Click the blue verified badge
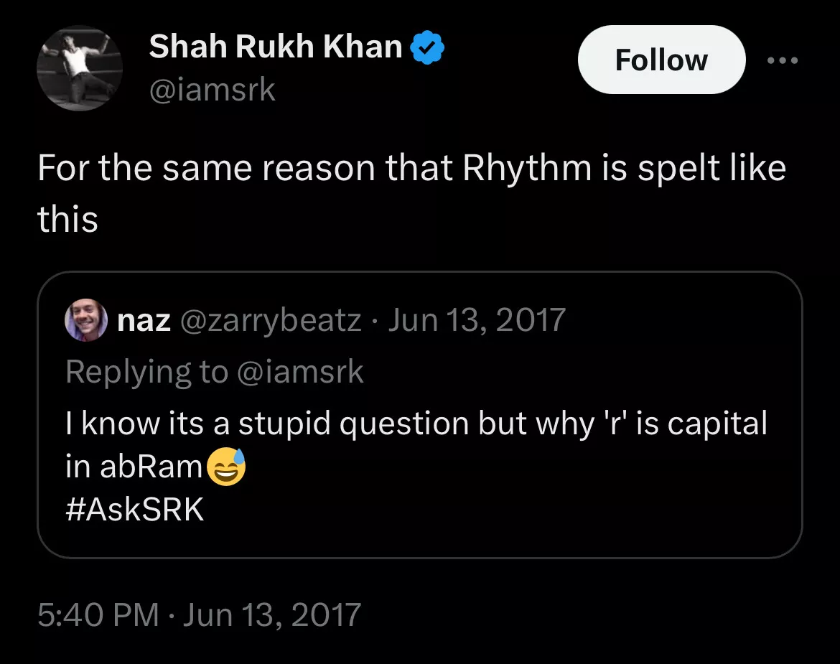This screenshot has width=840, height=664. (x=428, y=48)
